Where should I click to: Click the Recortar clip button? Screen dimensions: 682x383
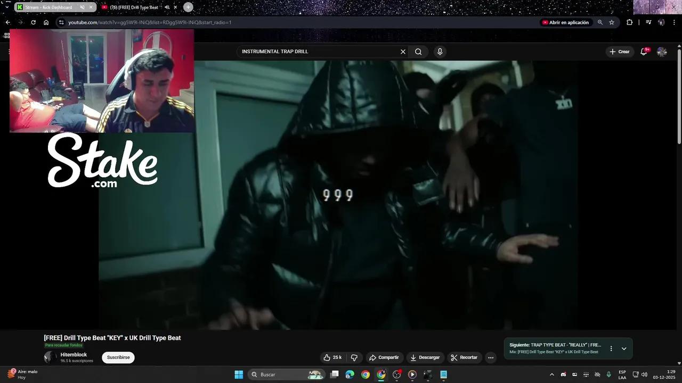point(464,357)
